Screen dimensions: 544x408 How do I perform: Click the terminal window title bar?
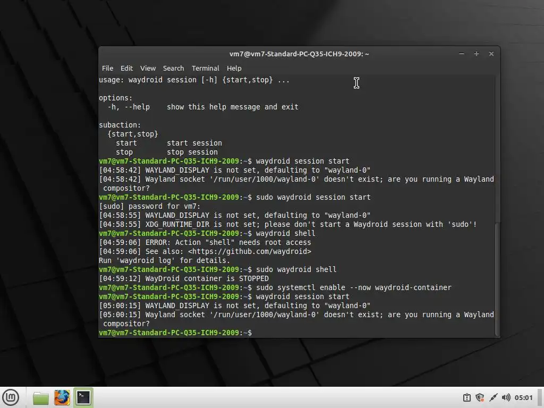[299, 54]
